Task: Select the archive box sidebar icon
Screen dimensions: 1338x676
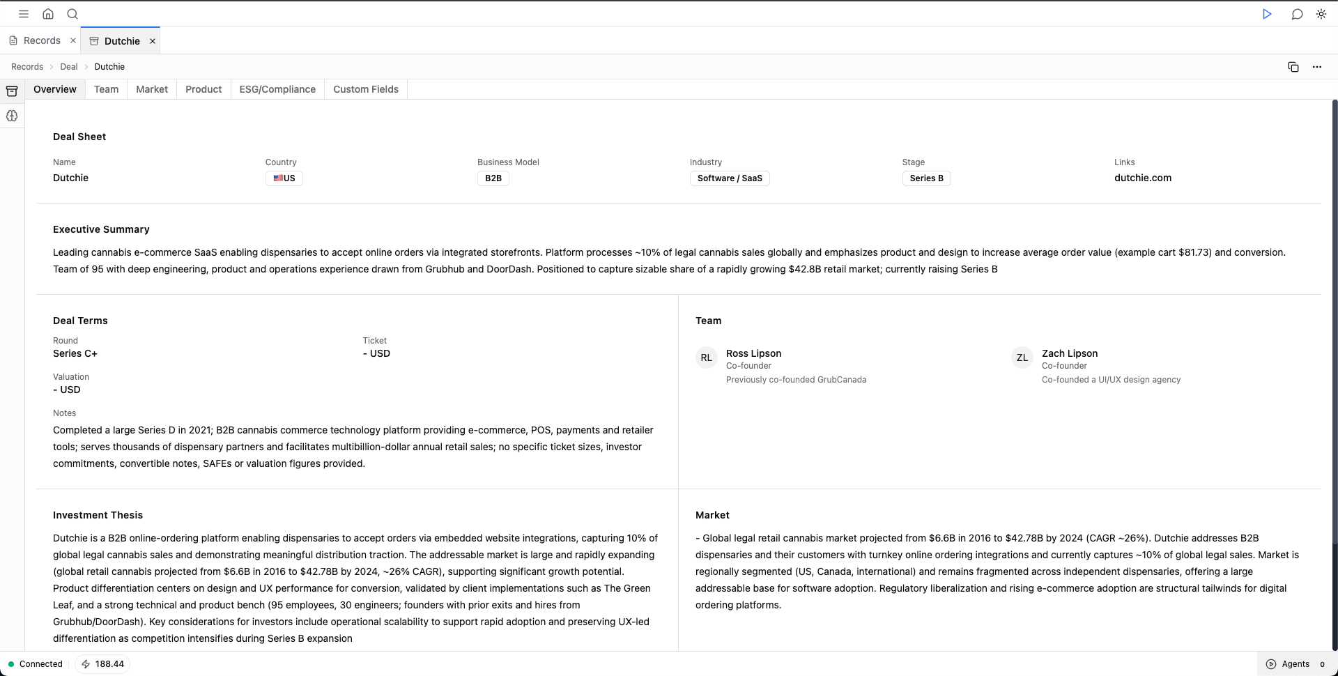Action: (12, 91)
